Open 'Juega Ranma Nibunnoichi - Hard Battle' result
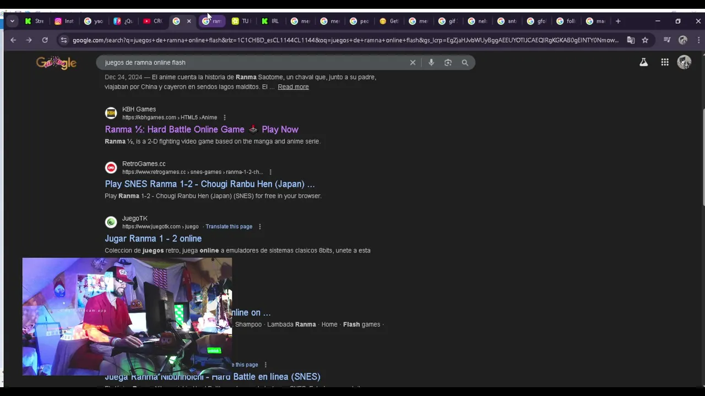The width and height of the screenshot is (705, 396). click(x=213, y=377)
